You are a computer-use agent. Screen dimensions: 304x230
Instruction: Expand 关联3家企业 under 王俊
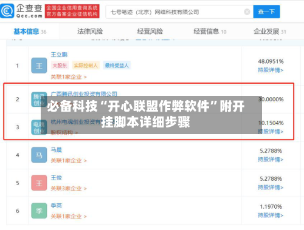point(69,189)
